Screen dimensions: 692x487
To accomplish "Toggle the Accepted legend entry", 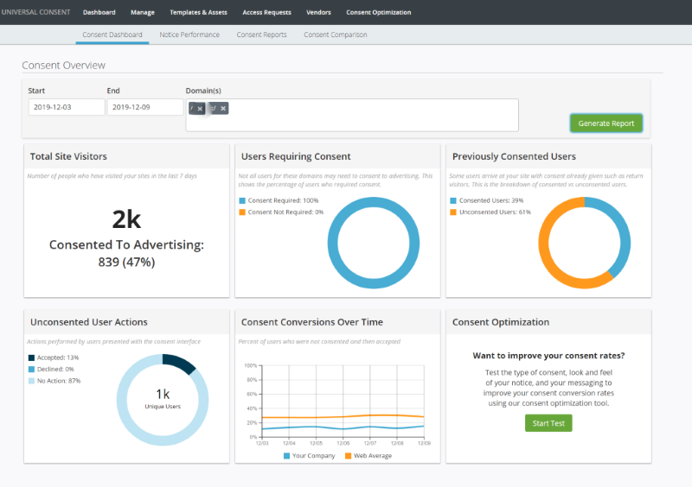I will click(x=52, y=357).
